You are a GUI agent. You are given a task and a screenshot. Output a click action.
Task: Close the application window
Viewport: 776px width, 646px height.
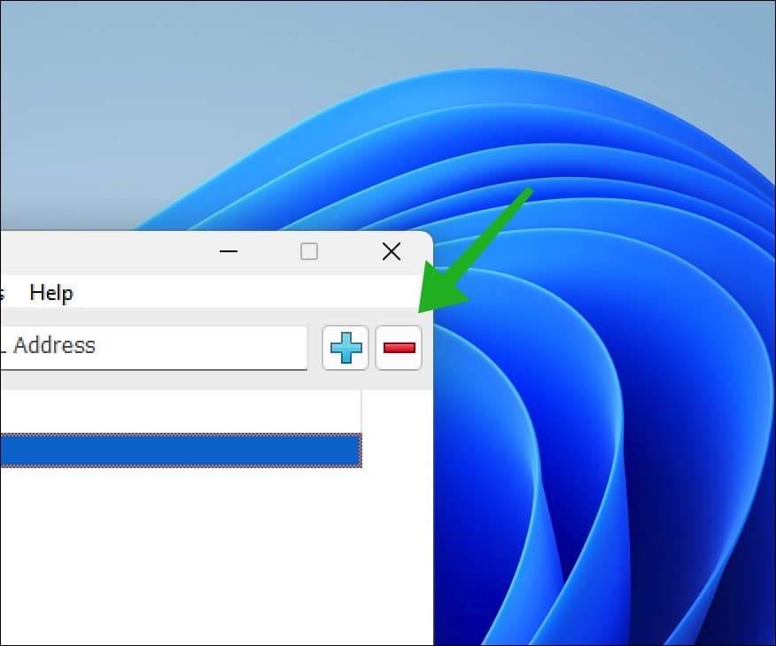[x=392, y=251]
